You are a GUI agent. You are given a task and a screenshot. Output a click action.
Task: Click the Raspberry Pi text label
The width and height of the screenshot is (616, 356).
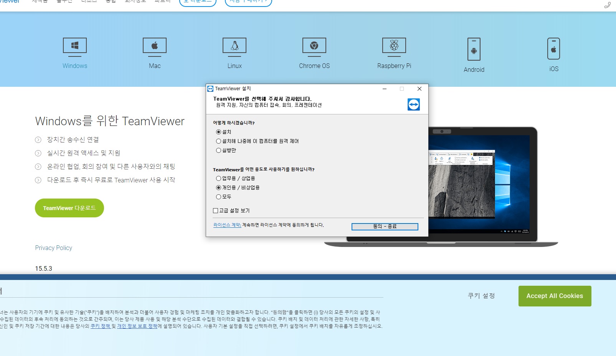coord(394,66)
